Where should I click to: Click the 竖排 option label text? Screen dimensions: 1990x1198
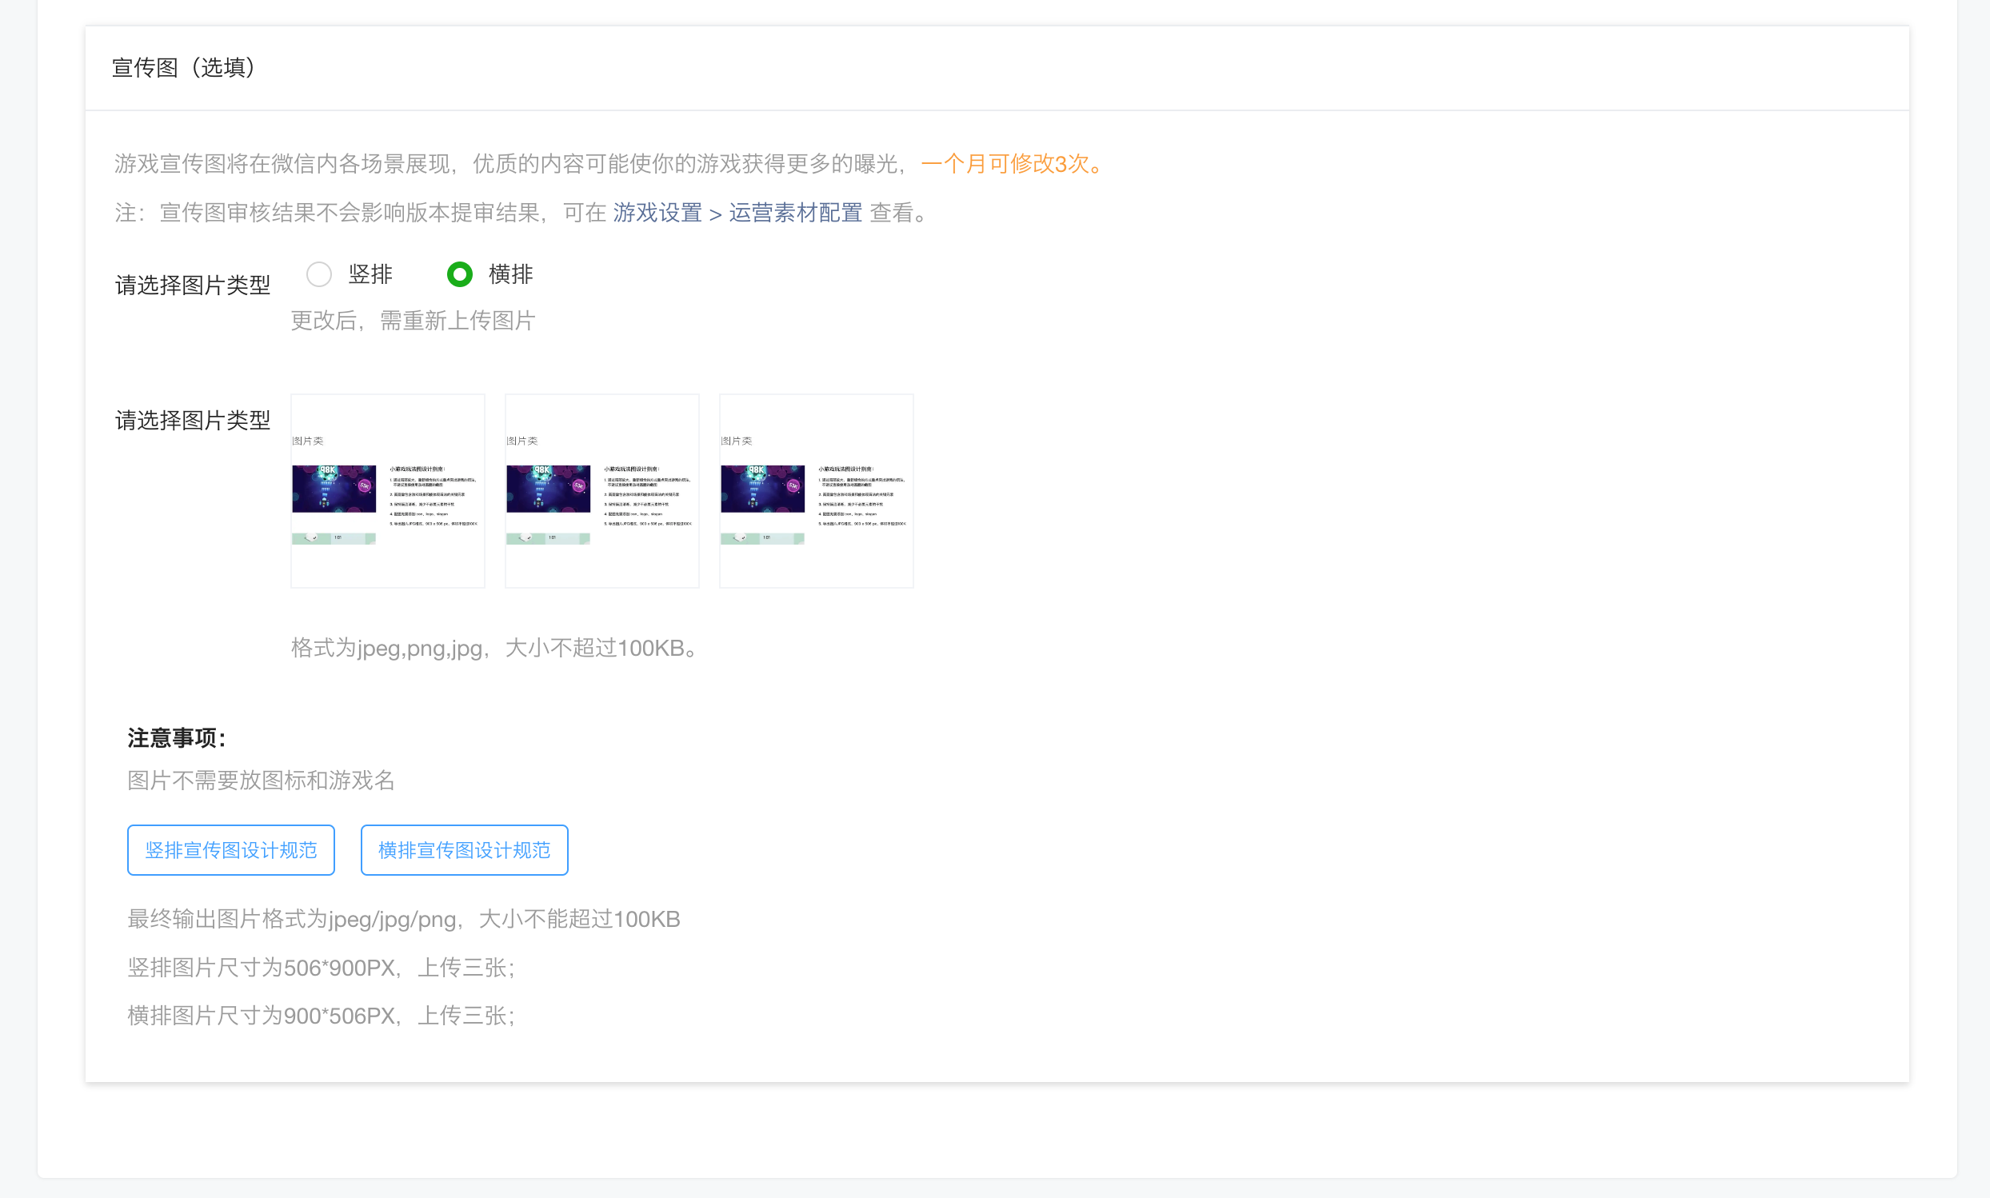(370, 274)
